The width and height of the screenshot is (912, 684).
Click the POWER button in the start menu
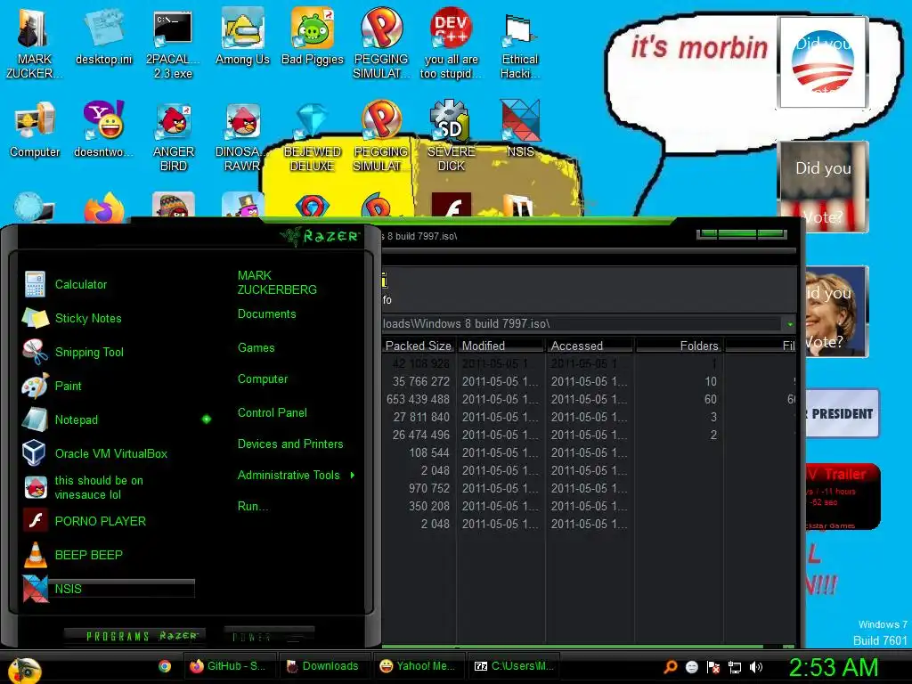269,636
